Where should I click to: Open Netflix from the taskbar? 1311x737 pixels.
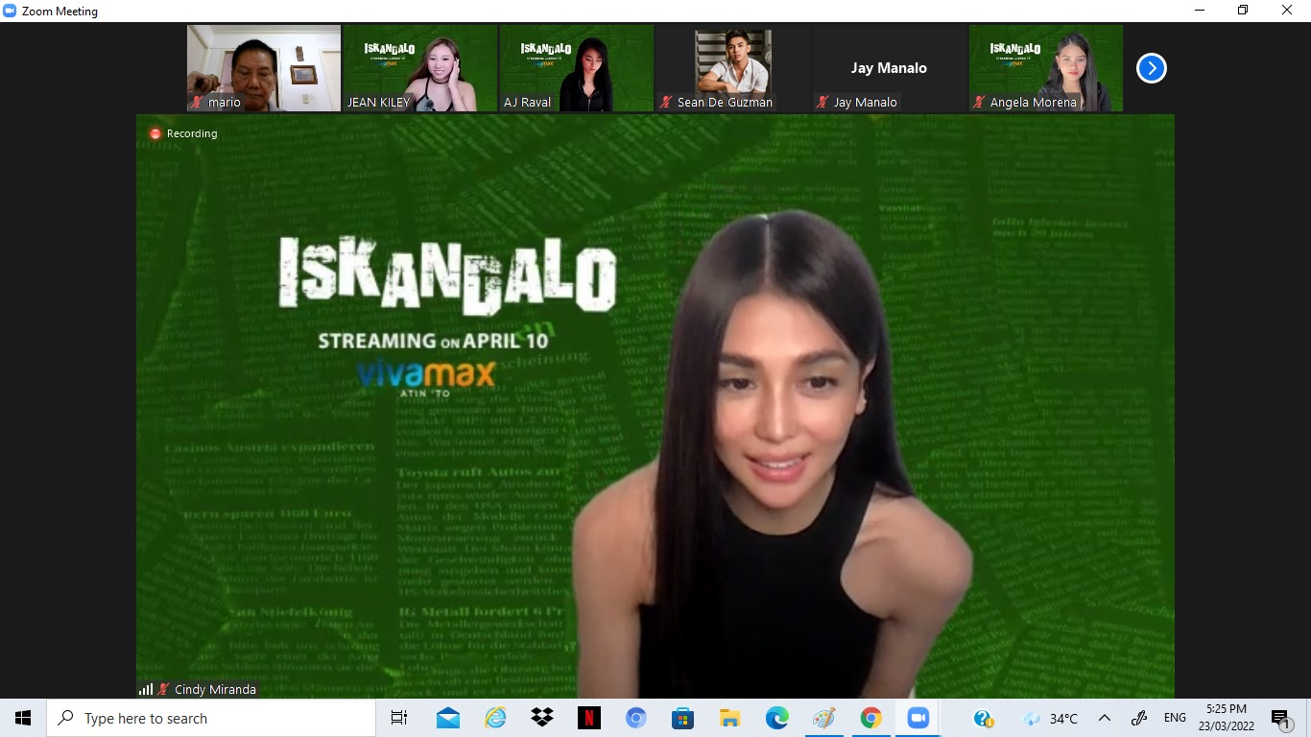coord(589,718)
